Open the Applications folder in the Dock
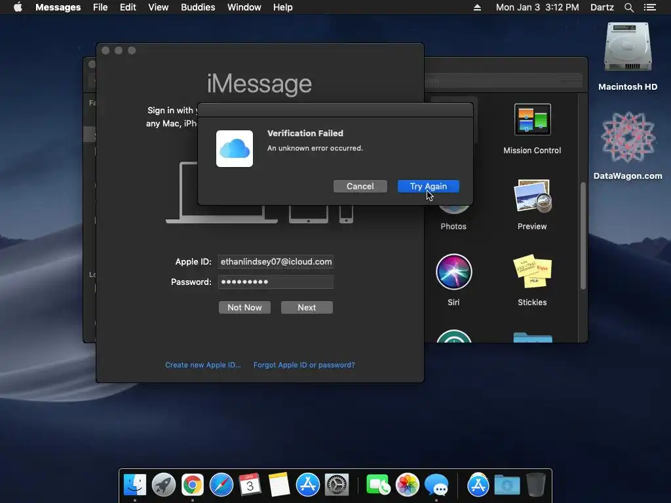 (478, 485)
